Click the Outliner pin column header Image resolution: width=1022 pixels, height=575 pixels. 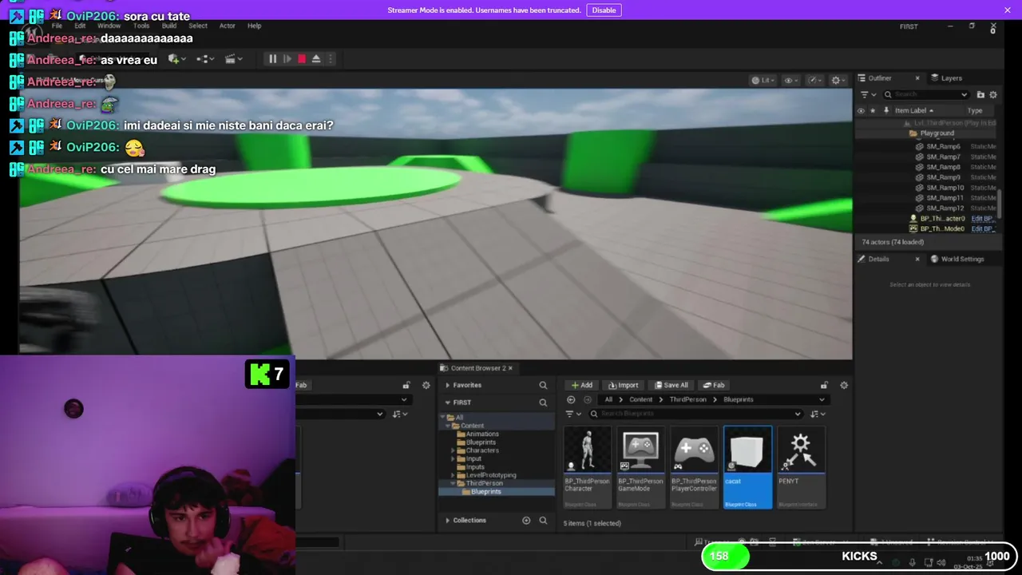click(886, 111)
